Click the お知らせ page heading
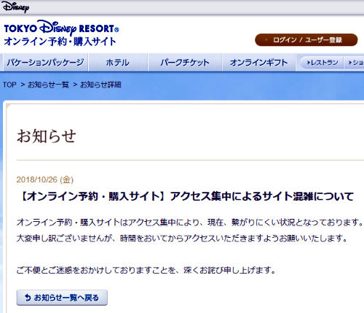The image size is (364, 313). [47, 136]
